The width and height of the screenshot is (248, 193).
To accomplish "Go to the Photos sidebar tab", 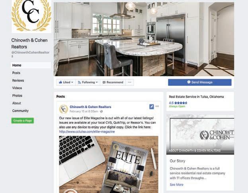I will [x=17, y=96].
